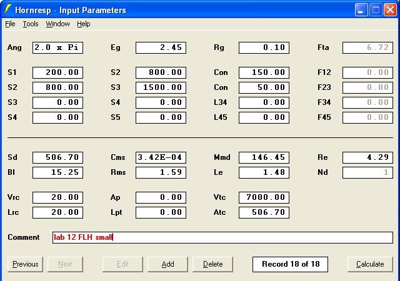Click the Lpt field
The height and width of the screenshot is (281, 400).
pos(161,213)
